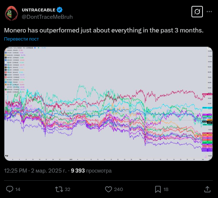The image size is (218, 198).
Task: Click the 9 393 просмотра view count
Action: 91,171
